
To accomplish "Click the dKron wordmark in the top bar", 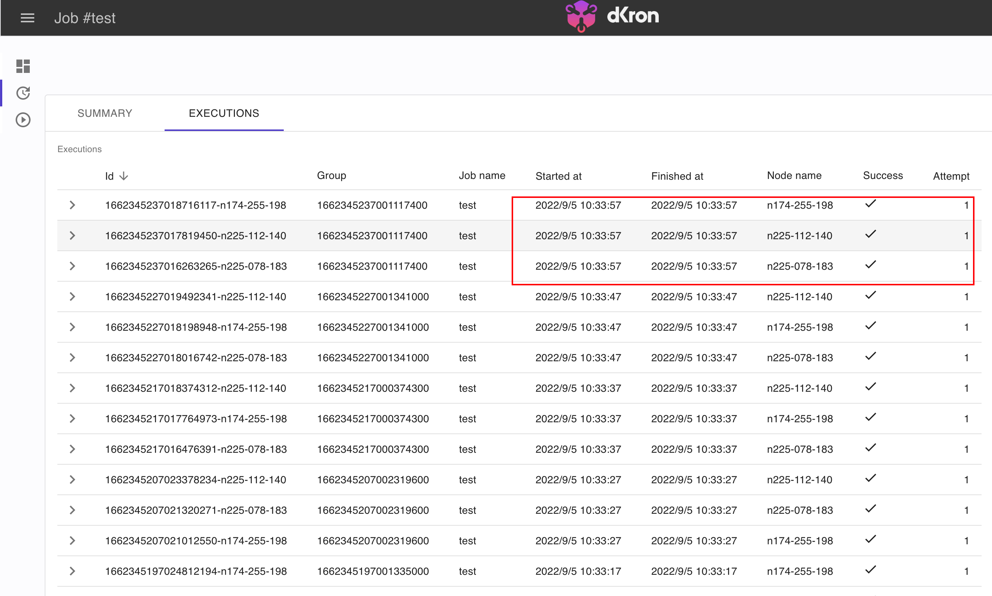I will point(634,16).
